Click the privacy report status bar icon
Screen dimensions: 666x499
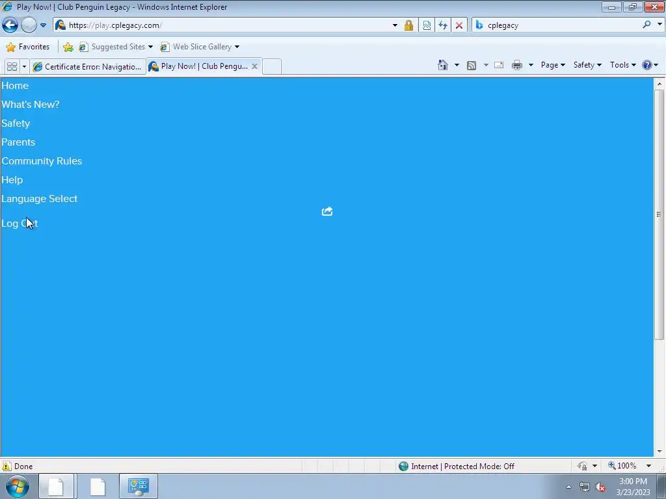[582, 467]
